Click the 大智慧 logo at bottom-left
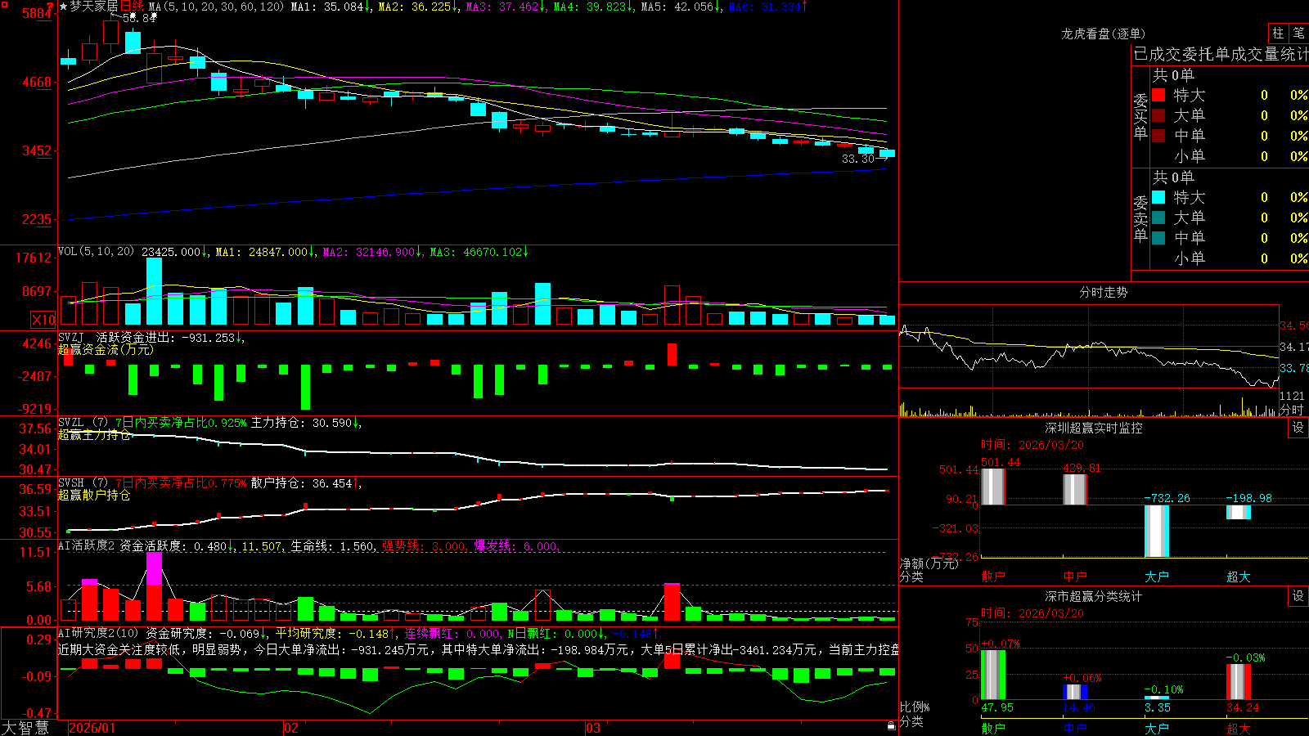1309x736 pixels. tap(25, 727)
